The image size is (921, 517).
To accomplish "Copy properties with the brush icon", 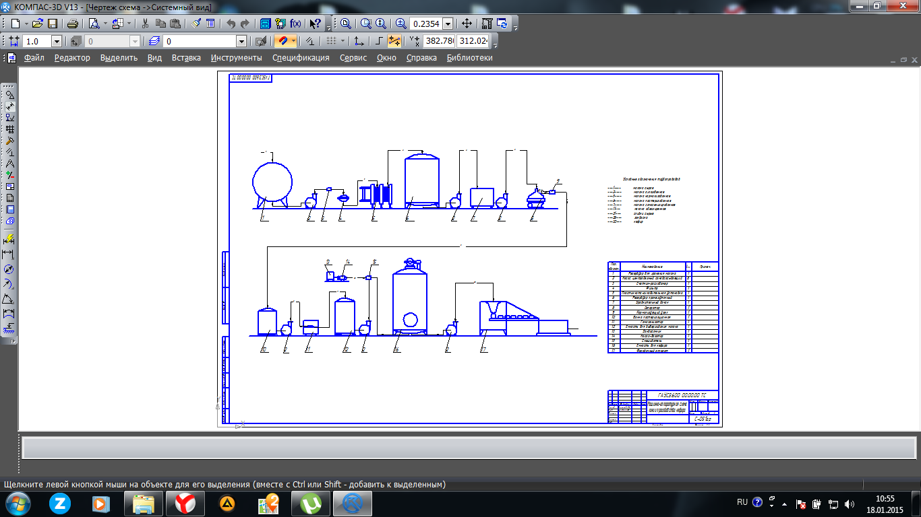I will [196, 24].
